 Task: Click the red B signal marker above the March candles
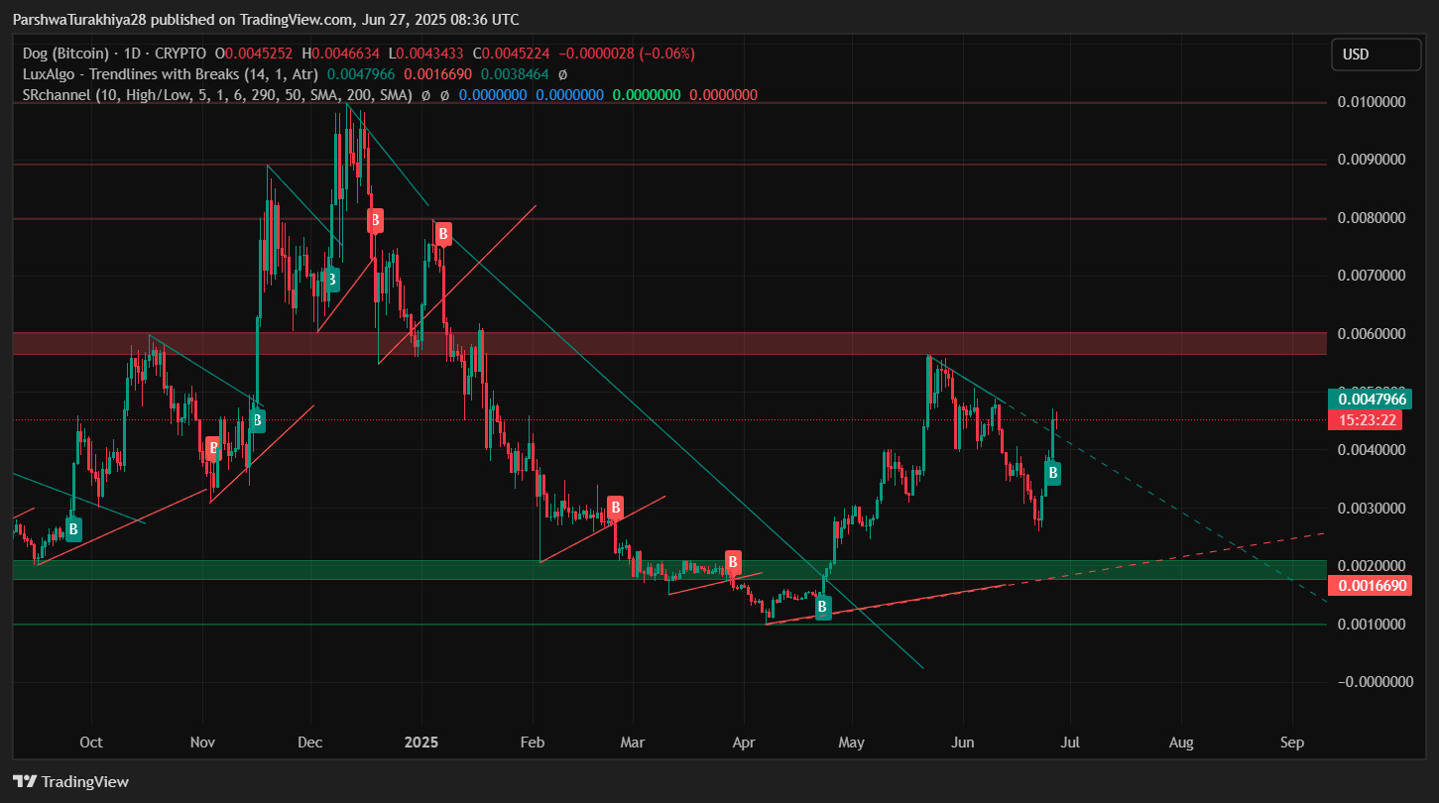[x=615, y=509]
